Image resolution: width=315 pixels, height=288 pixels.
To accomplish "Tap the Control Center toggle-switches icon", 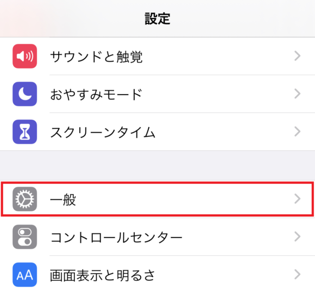I will pyautogui.click(x=24, y=237).
